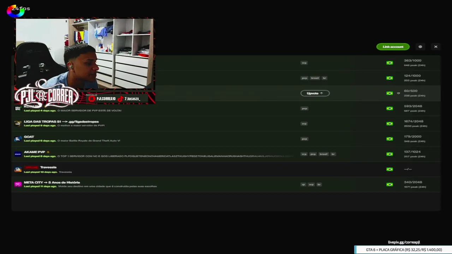Close the server list with the X button

[436, 47]
